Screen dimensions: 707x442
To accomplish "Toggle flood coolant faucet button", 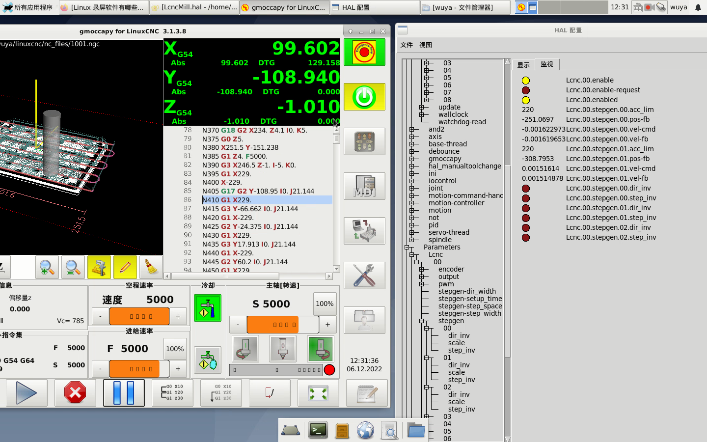I will 208,308.
